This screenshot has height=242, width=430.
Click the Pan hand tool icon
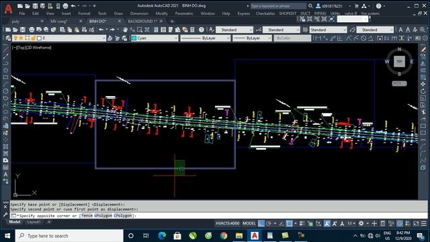tap(126, 30)
